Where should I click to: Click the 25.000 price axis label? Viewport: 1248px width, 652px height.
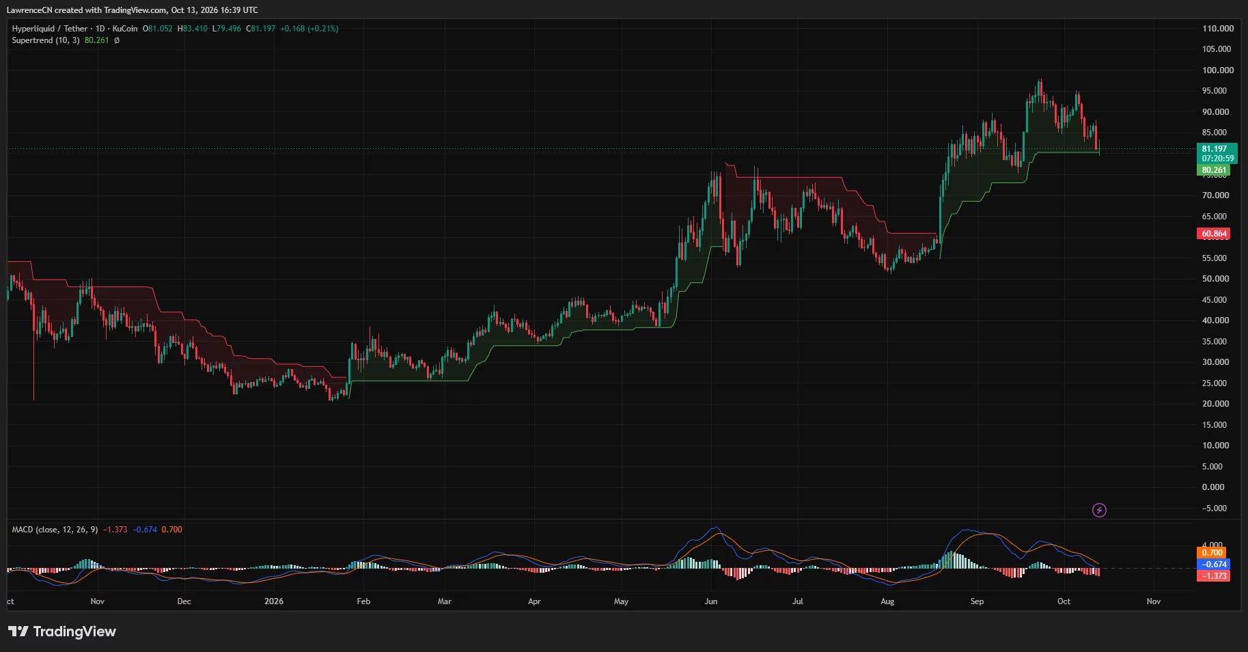click(1215, 383)
